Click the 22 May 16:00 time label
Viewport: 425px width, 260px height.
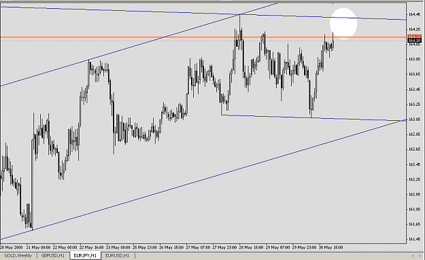[x=91, y=248]
